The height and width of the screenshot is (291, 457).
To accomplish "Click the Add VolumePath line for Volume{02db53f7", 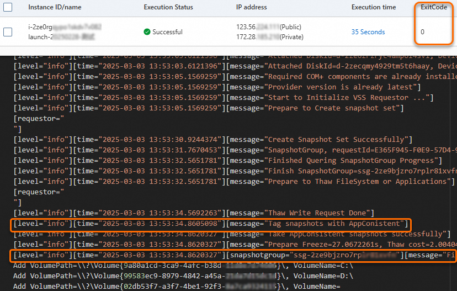I will (177, 287).
